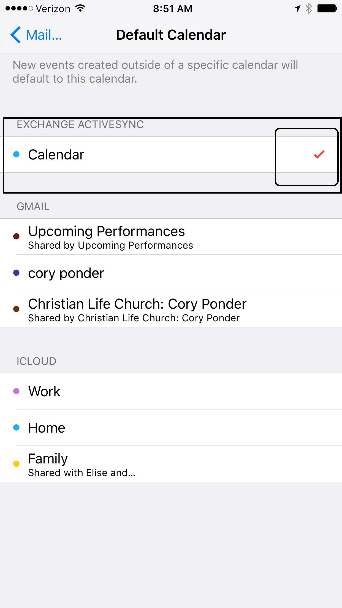
Task: Tap the dark red Upcoming Performances dot
Action: pos(17,237)
